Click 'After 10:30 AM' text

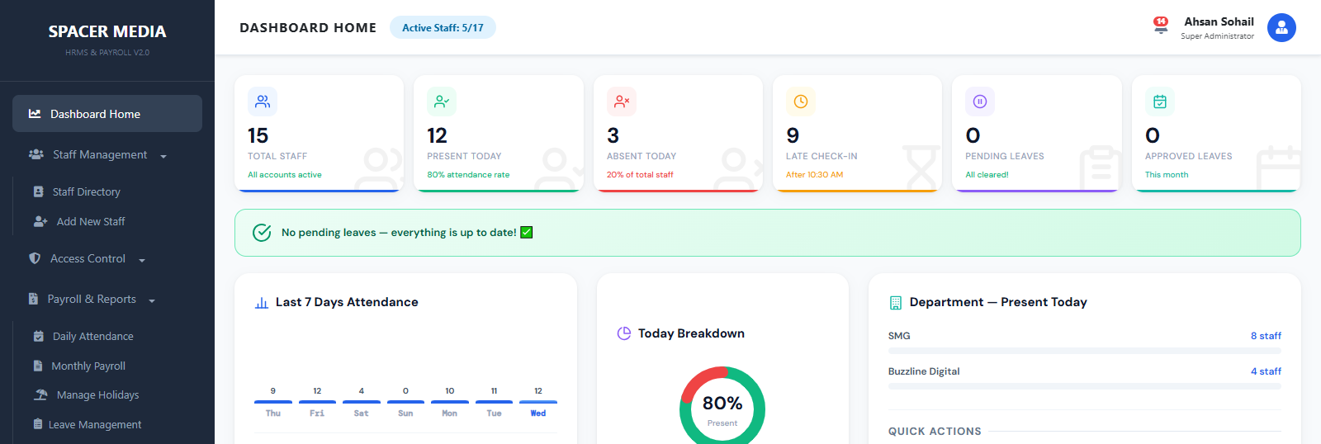815,175
